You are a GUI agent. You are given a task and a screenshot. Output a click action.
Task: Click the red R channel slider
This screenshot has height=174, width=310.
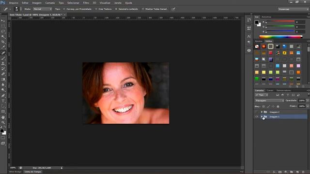coord(280,21)
